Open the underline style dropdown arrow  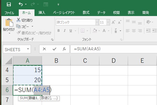[75, 31]
